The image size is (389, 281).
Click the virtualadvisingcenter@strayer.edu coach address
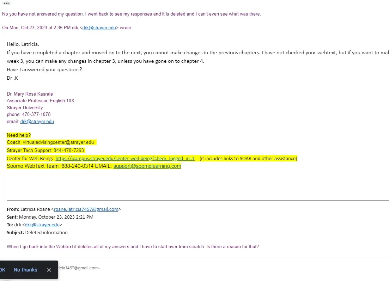[58, 142]
